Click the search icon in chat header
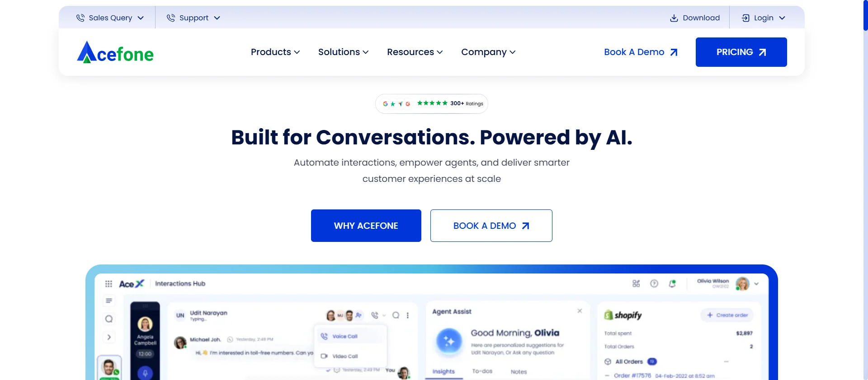Viewport: 868px width, 380px height. tap(396, 315)
